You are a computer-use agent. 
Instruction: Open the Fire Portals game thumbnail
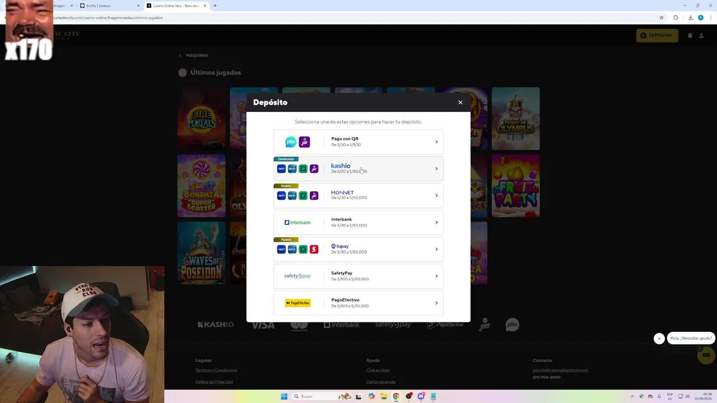tap(202, 119)
